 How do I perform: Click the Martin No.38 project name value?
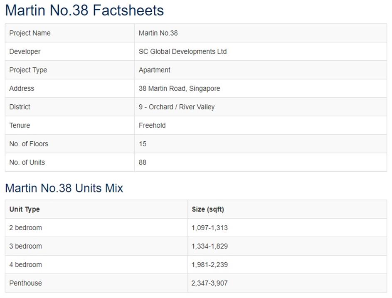click(x=158, y=33)
